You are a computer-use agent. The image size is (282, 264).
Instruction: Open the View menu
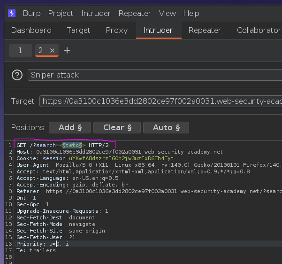tap(167, 13)
